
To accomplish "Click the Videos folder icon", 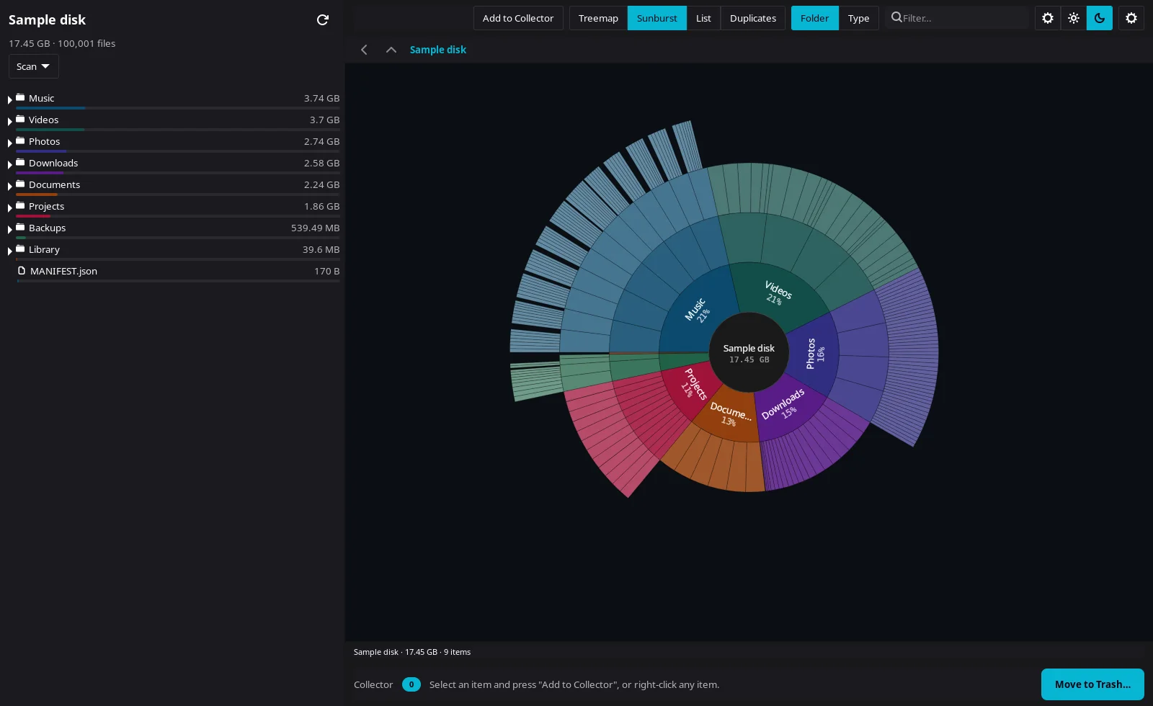I will (20, 119).
